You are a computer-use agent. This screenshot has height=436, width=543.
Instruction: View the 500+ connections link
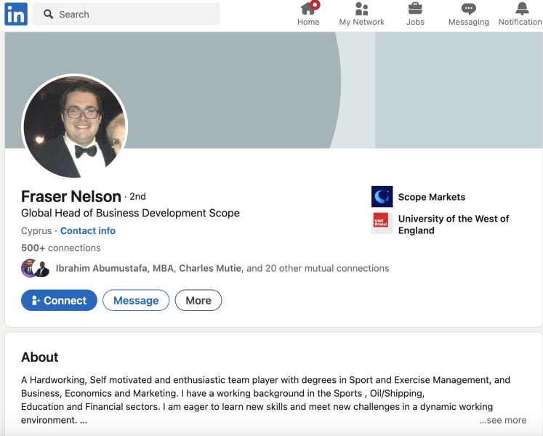click(x=61, y=248)
